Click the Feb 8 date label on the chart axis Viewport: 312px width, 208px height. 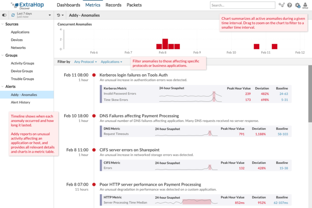pos(162,52)
